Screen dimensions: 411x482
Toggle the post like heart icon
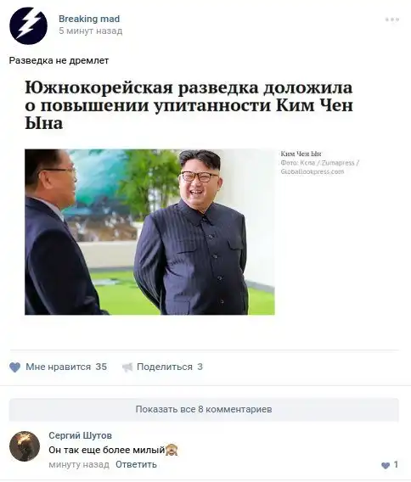tap(14, 367)
